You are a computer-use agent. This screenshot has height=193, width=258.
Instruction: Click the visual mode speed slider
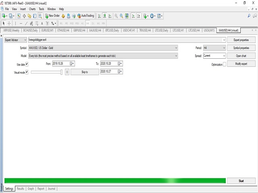tap(46, 72)
